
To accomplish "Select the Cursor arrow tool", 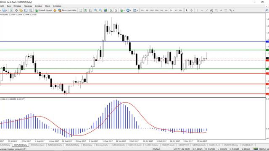I will tap(187, 10).
